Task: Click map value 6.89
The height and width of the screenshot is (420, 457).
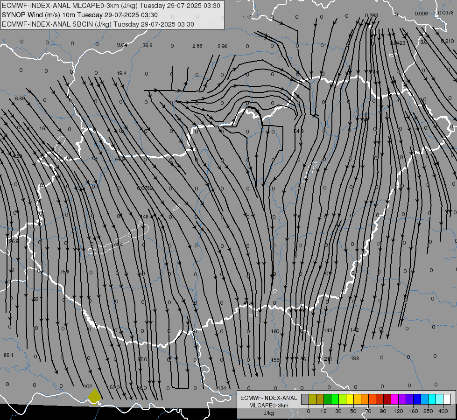Action: pyautogui.click(x=20, y=98)
